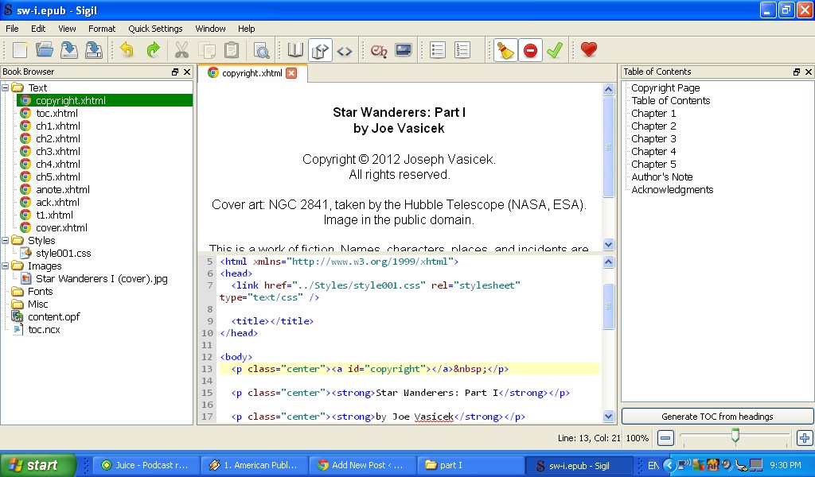The image size is (815, 477).
Task: Select toc.xhtml in Book Browser
Action: (57, 113)
